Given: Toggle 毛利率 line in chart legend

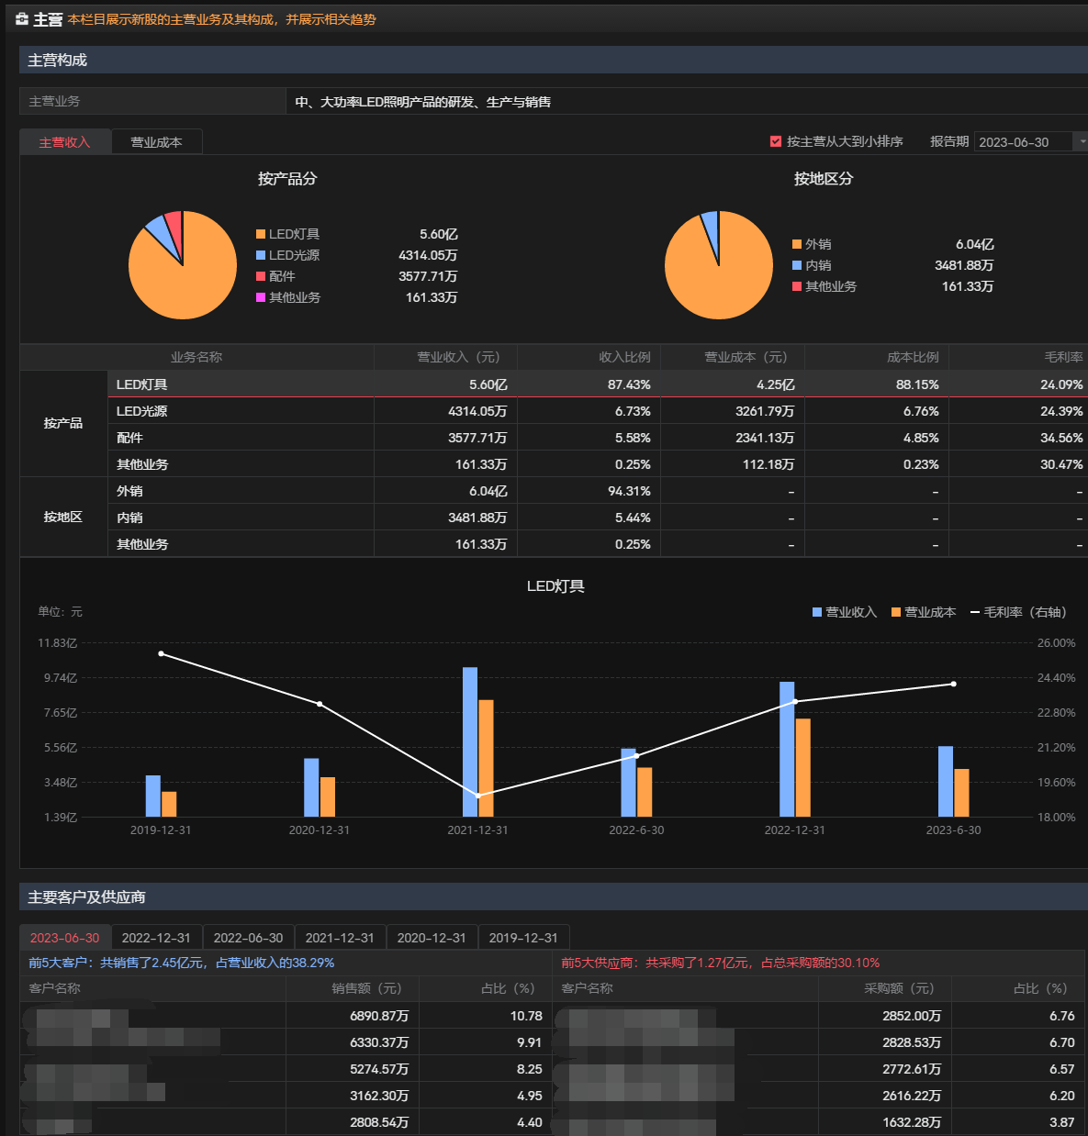Looking at the screenshot, I should pyautogui.click(x=1017, y=612).
